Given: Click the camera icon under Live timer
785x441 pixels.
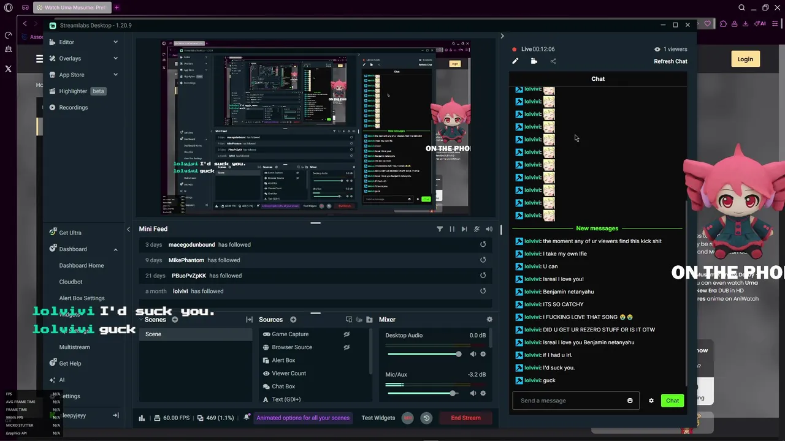Looking at the screenshot, I should click(x=534, y=61).
